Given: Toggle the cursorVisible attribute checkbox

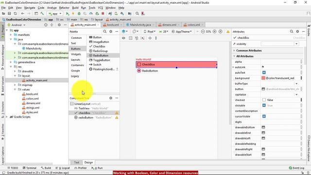Looking at the screenshot, I should click(264, 116).
